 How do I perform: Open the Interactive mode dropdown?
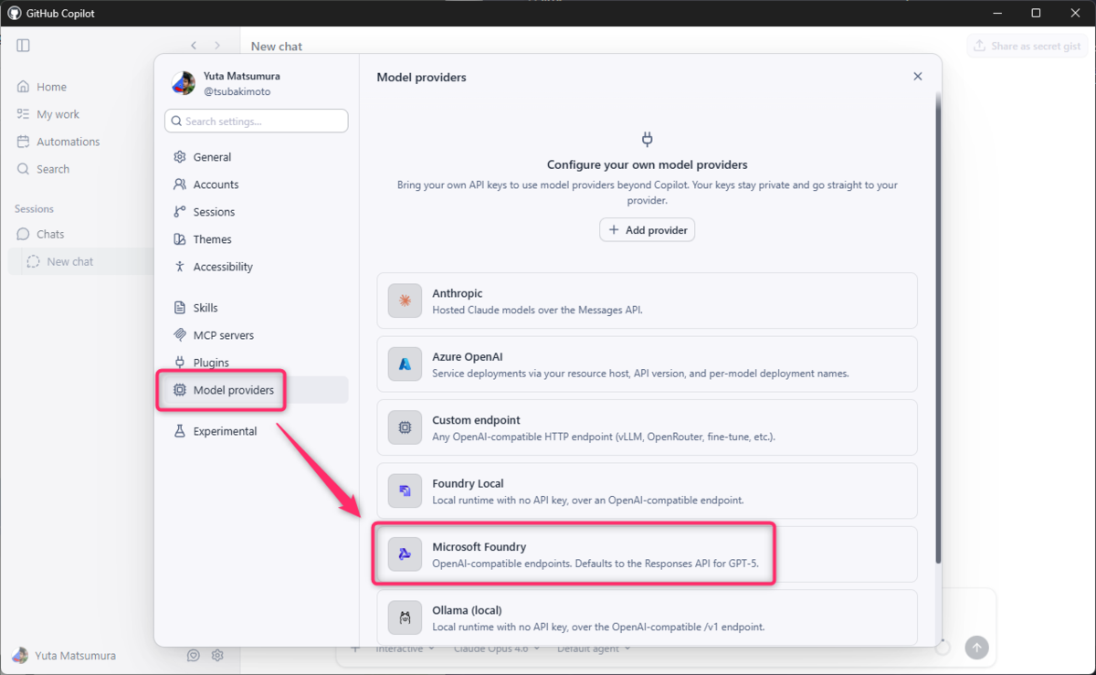pos(406,649)
